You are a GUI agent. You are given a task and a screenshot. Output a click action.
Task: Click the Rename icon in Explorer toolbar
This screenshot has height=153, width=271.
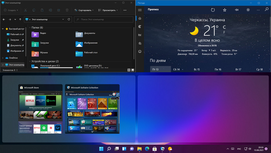pyautogui.click(x=51, y=10)
